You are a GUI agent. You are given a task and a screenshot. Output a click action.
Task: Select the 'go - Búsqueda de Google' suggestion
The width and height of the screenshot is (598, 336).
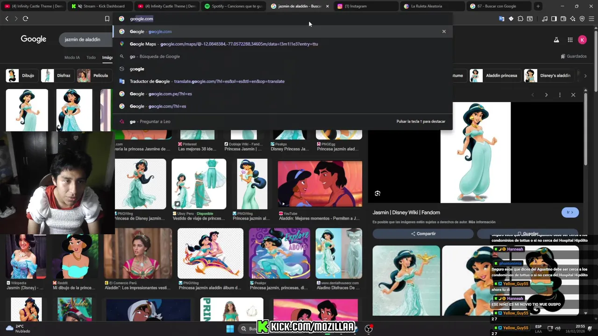tap(283, 56)
